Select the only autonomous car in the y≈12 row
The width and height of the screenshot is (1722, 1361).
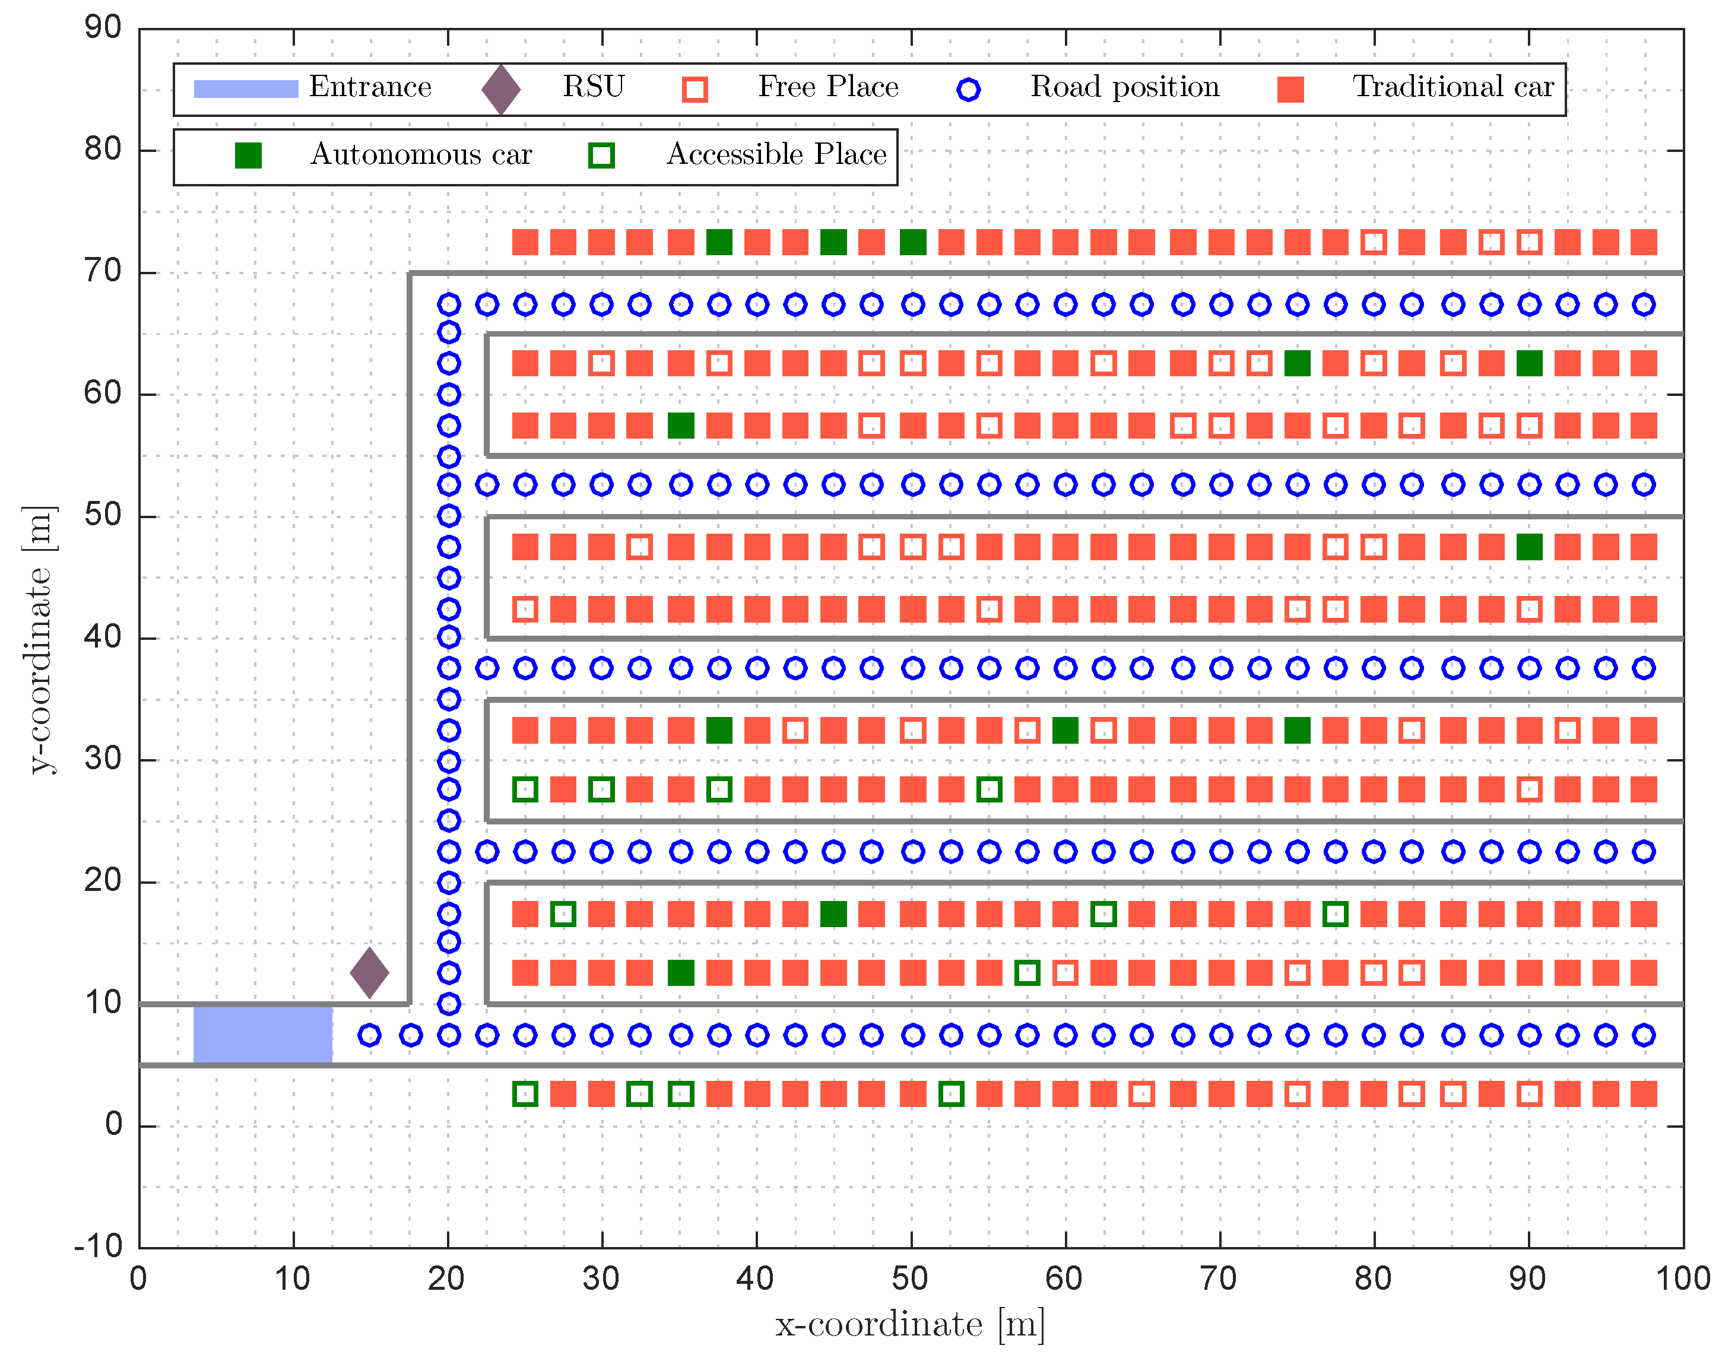pyautogui.click(x=680, y=972)
